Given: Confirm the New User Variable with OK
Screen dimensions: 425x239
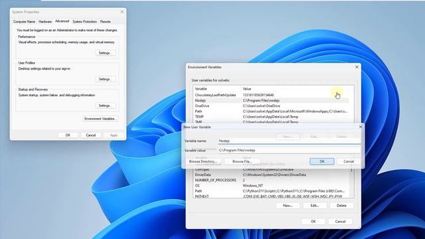Looking at the screenshot, I should pos(321,161).
